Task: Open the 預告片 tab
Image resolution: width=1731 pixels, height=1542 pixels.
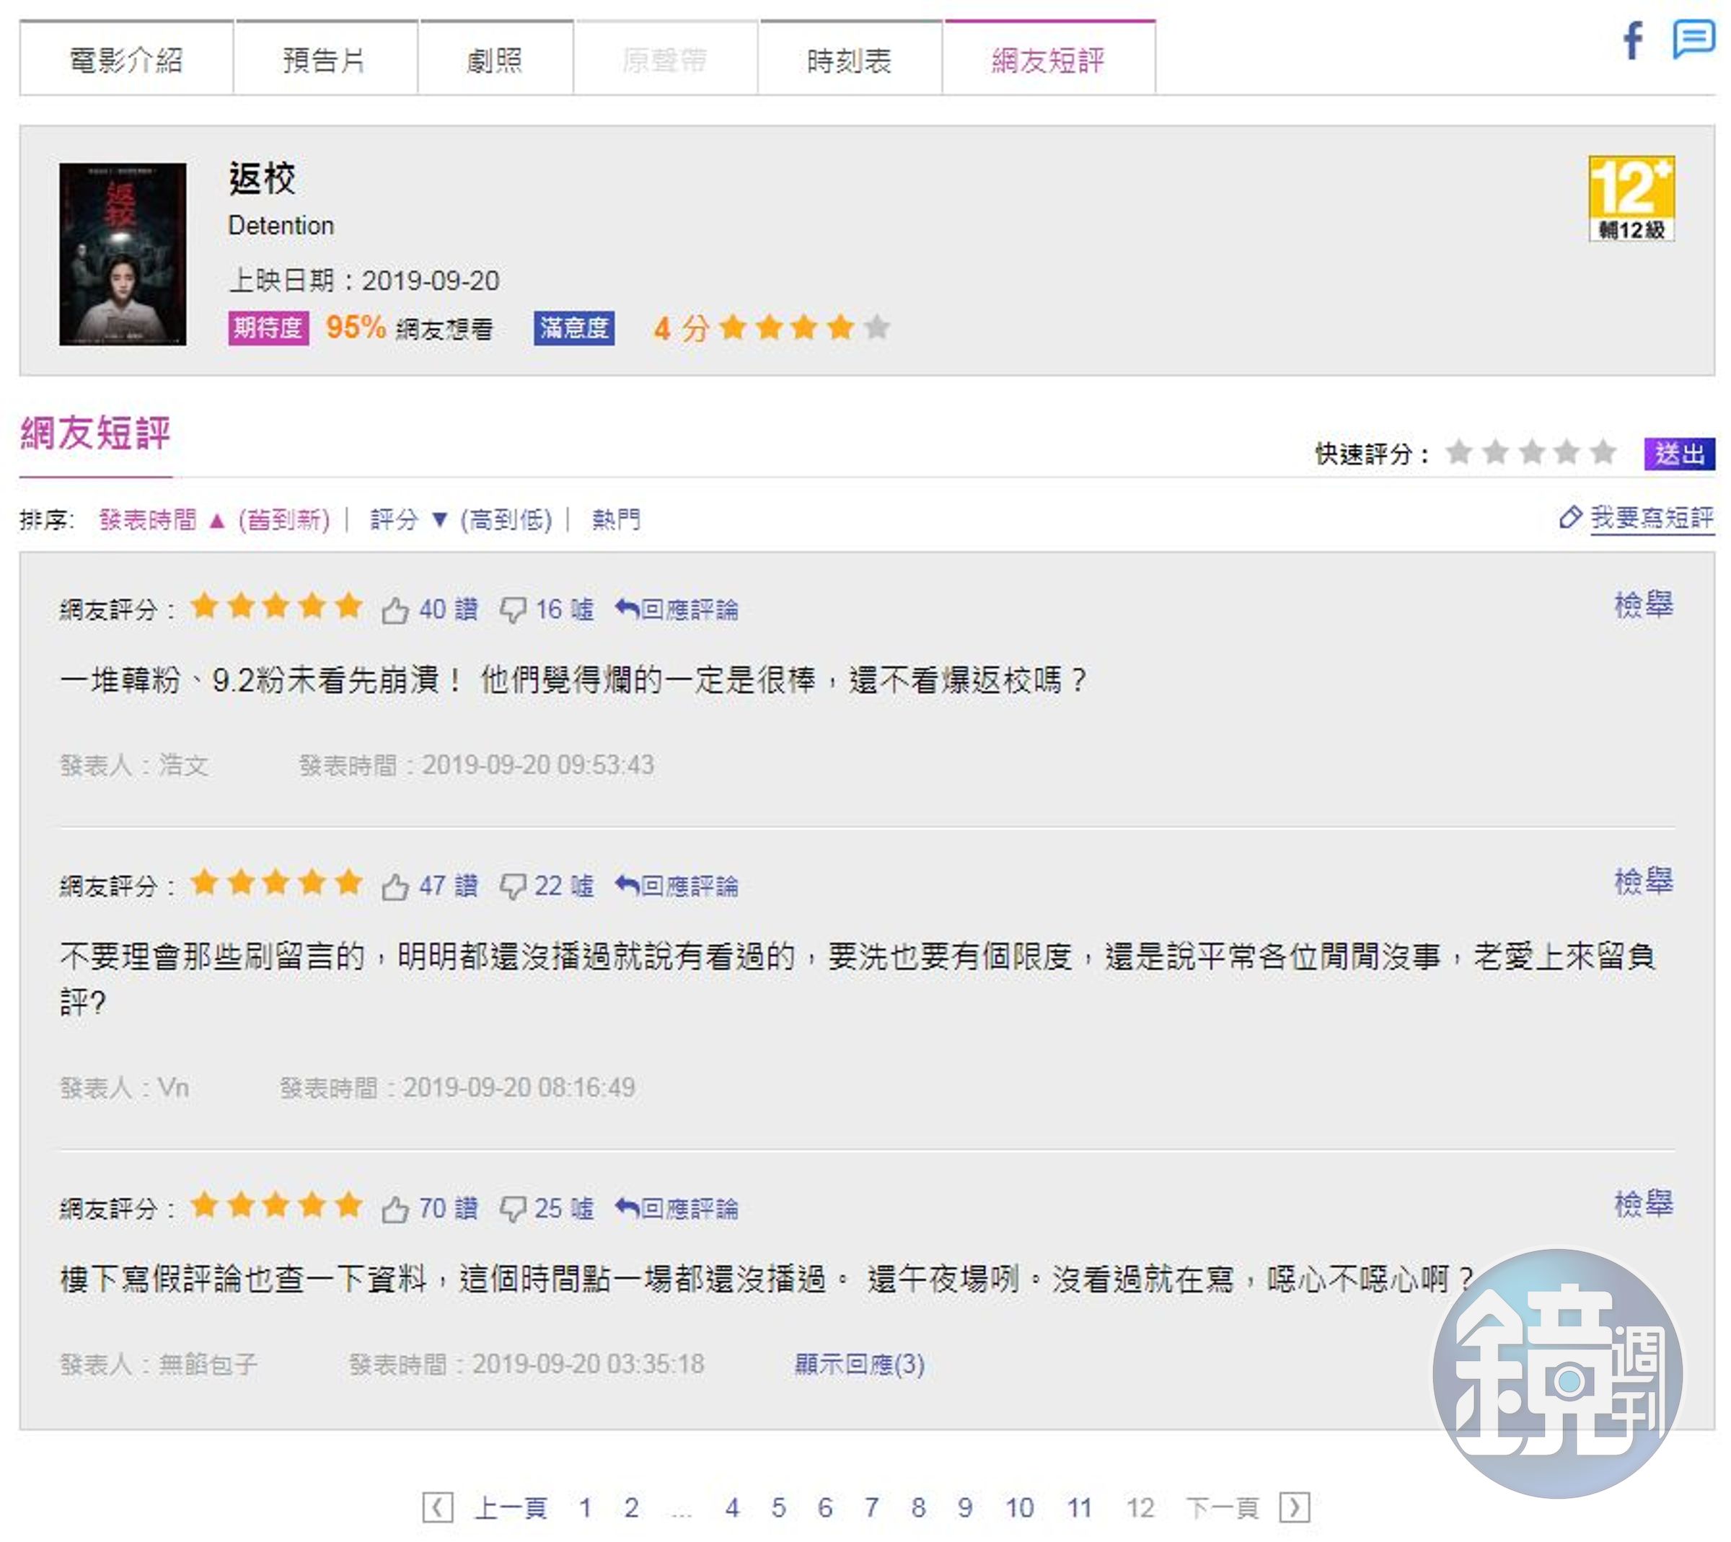Action: coord(325,58)
